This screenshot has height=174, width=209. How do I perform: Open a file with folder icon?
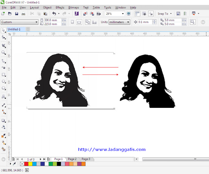(x=10, y=14)
